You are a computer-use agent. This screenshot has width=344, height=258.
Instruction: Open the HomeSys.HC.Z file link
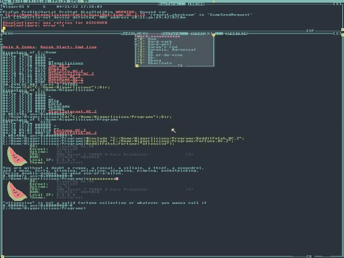coord(64,77)
